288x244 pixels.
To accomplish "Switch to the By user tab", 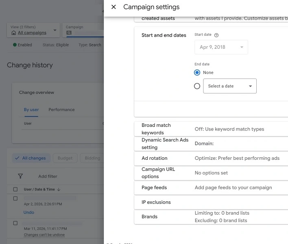I will pos(31,110).
